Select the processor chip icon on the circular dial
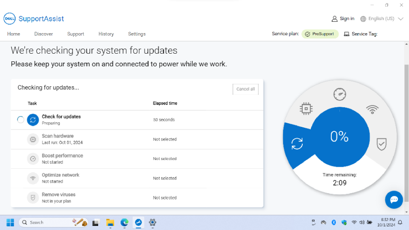 coord(306,109)
